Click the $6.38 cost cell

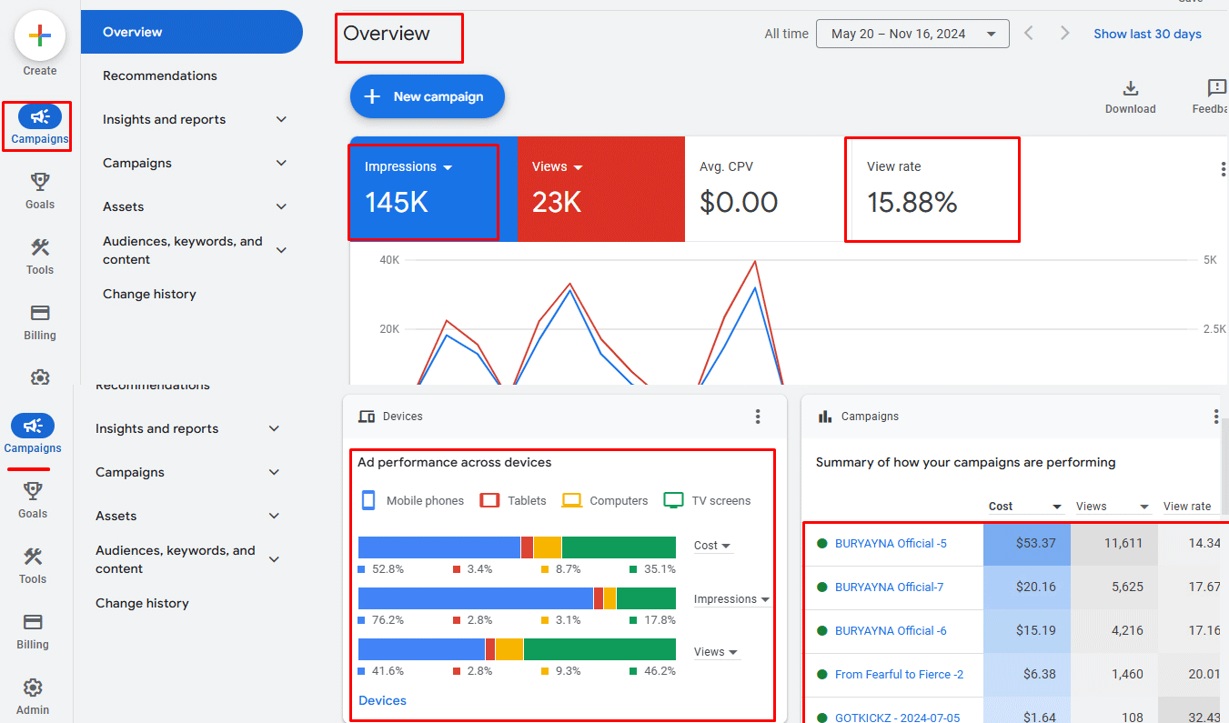1027,675
